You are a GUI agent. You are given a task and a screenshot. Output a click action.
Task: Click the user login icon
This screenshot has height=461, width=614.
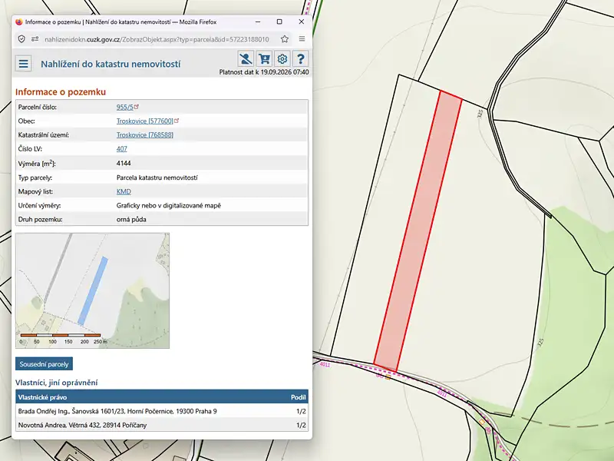[x=246, y=59]
